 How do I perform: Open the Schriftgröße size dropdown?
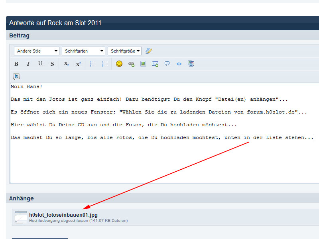click(x=124, y=51)
